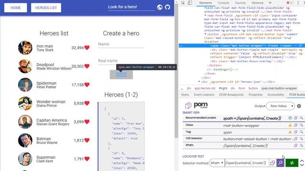Expand breadcrumb ellipsis in DevTools
The height and width of the screenshot is (171, 305).
pyautogui.click(x=182, y=88)
